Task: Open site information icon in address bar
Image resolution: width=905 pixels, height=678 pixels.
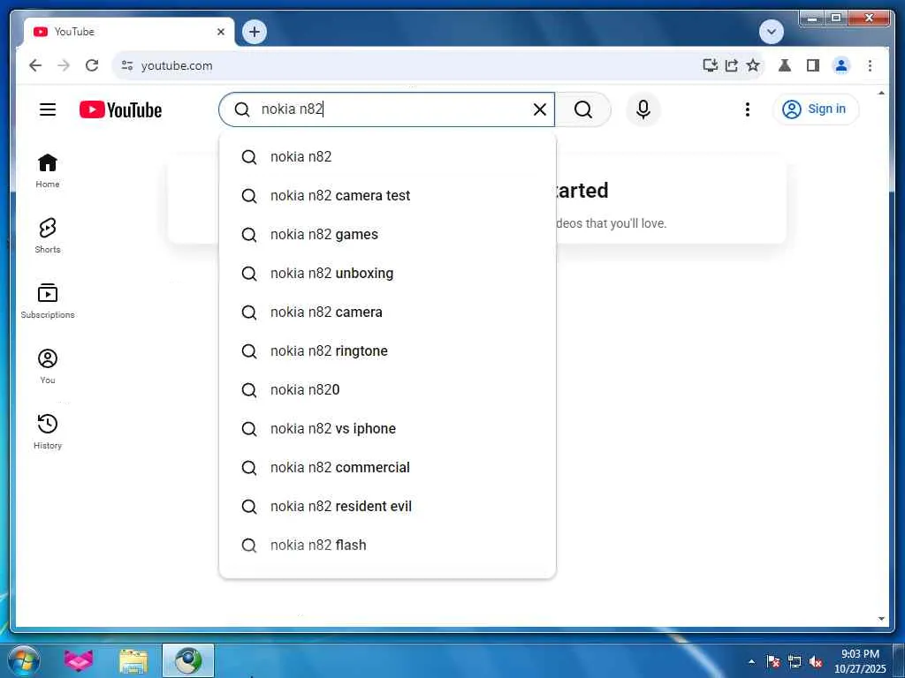Action: (x=127, y=65)
